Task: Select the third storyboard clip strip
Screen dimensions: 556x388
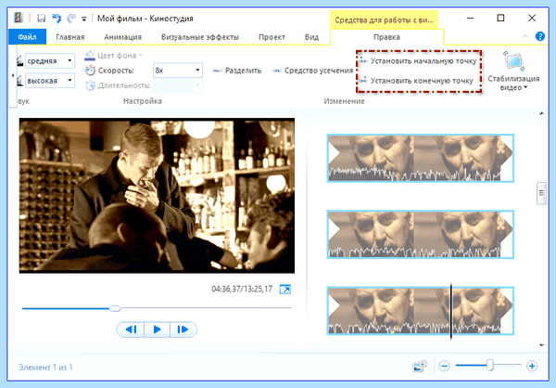Action: (420, 311)
